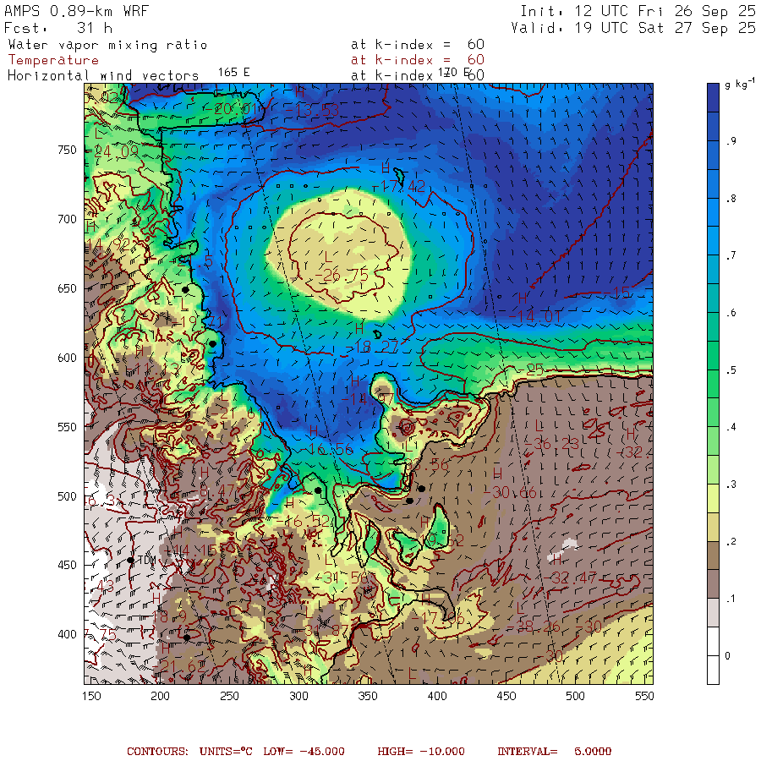Click the Water vapor mixing ratio label
761x761 pixels.
coord(107,45)
